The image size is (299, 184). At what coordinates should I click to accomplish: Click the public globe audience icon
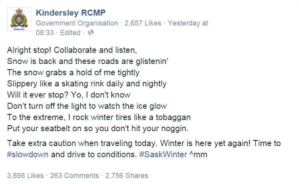click(91, 33)
